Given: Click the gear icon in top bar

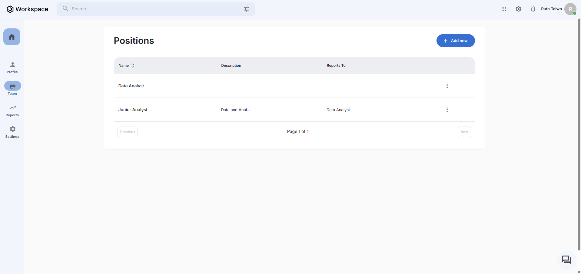Looking at the screenshot, I should [518, 9].
